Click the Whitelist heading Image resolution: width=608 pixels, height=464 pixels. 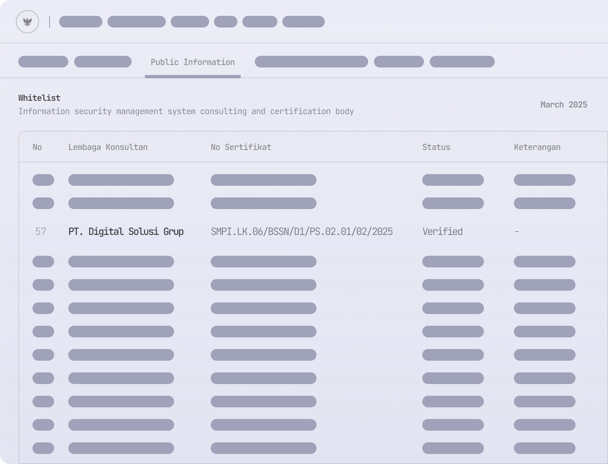click(x=39, y=98)
